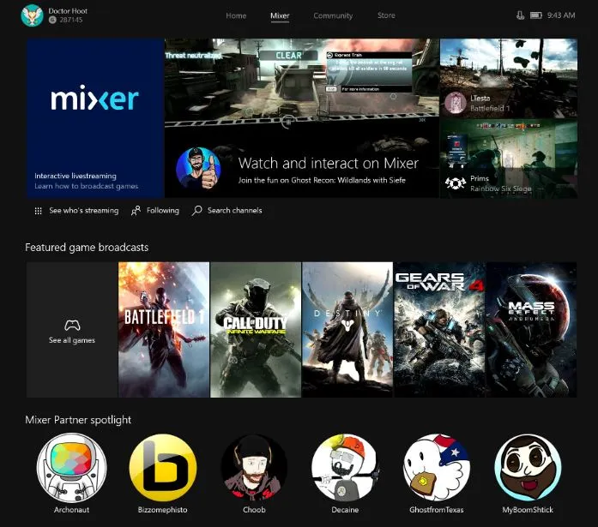This screenshot has height=527, width=598.
Task: Open Decaine partner avatar
Action: pos(345,468)
